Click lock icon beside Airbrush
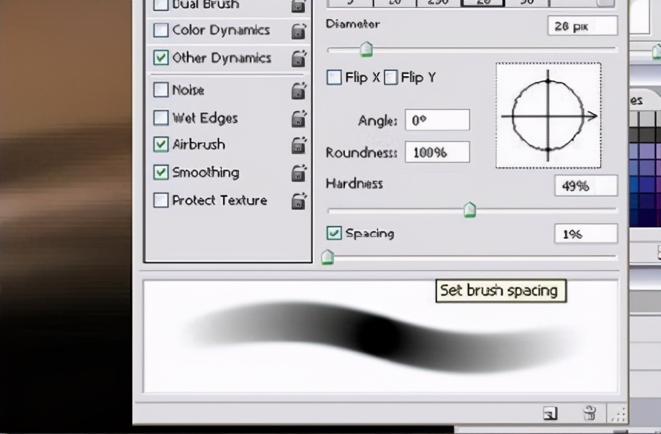Viewport: 661px width, 434px height. click(x=298, y=145)
